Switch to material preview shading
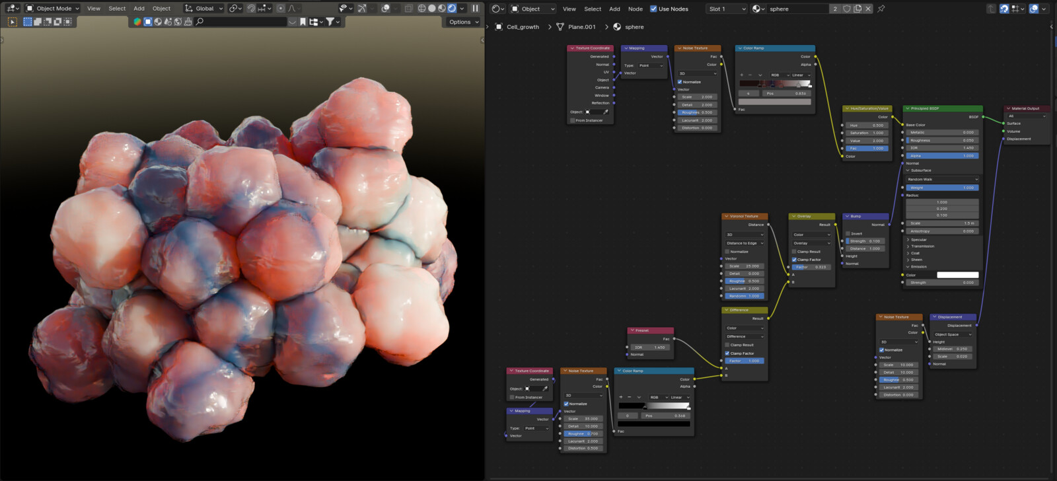The height and width of the screenshot is (481, 1057). (x=442, y=9)
